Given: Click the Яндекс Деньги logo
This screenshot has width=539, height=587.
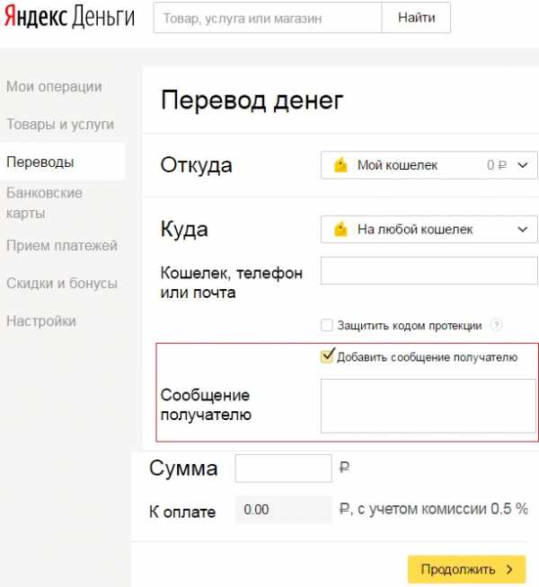Looking at the screenshot, I should point(69,17).
